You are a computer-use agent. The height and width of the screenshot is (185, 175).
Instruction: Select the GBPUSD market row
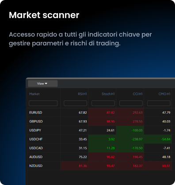click(x=99, y=122)
